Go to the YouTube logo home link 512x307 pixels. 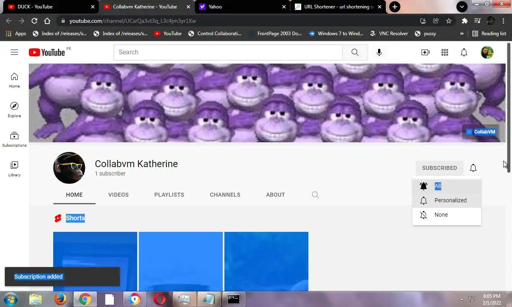click(47, 52)
